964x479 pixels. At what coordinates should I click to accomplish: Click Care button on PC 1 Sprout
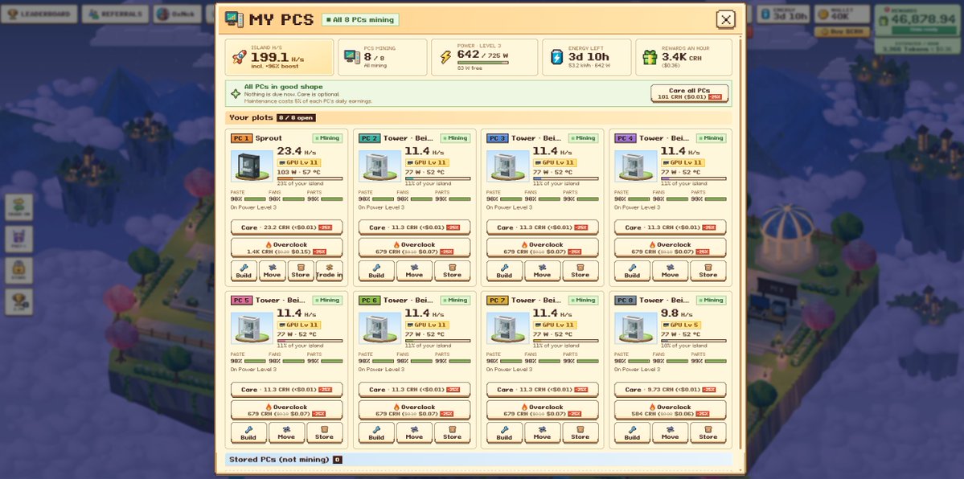286,227
